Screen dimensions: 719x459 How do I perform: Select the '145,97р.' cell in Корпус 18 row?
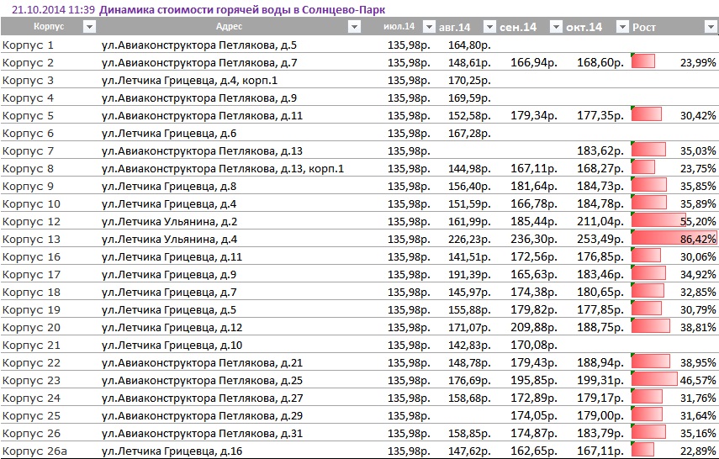click(x=469, y=292)
